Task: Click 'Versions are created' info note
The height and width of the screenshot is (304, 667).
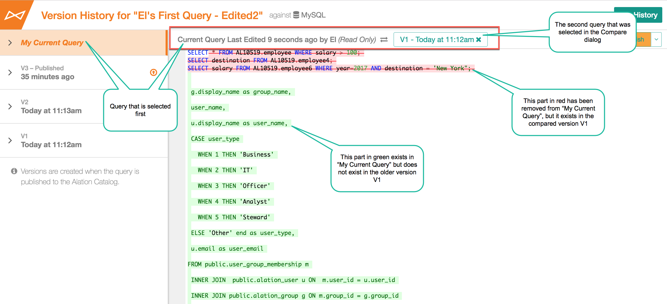Action: pyautogui.click(x=80, y=176)
